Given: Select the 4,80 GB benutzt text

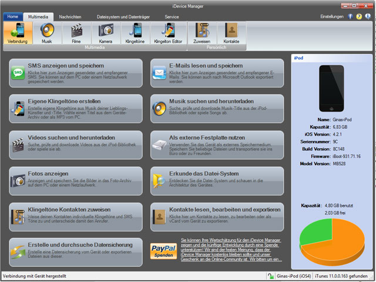Looking at the screenshot, I should [338, 206].
